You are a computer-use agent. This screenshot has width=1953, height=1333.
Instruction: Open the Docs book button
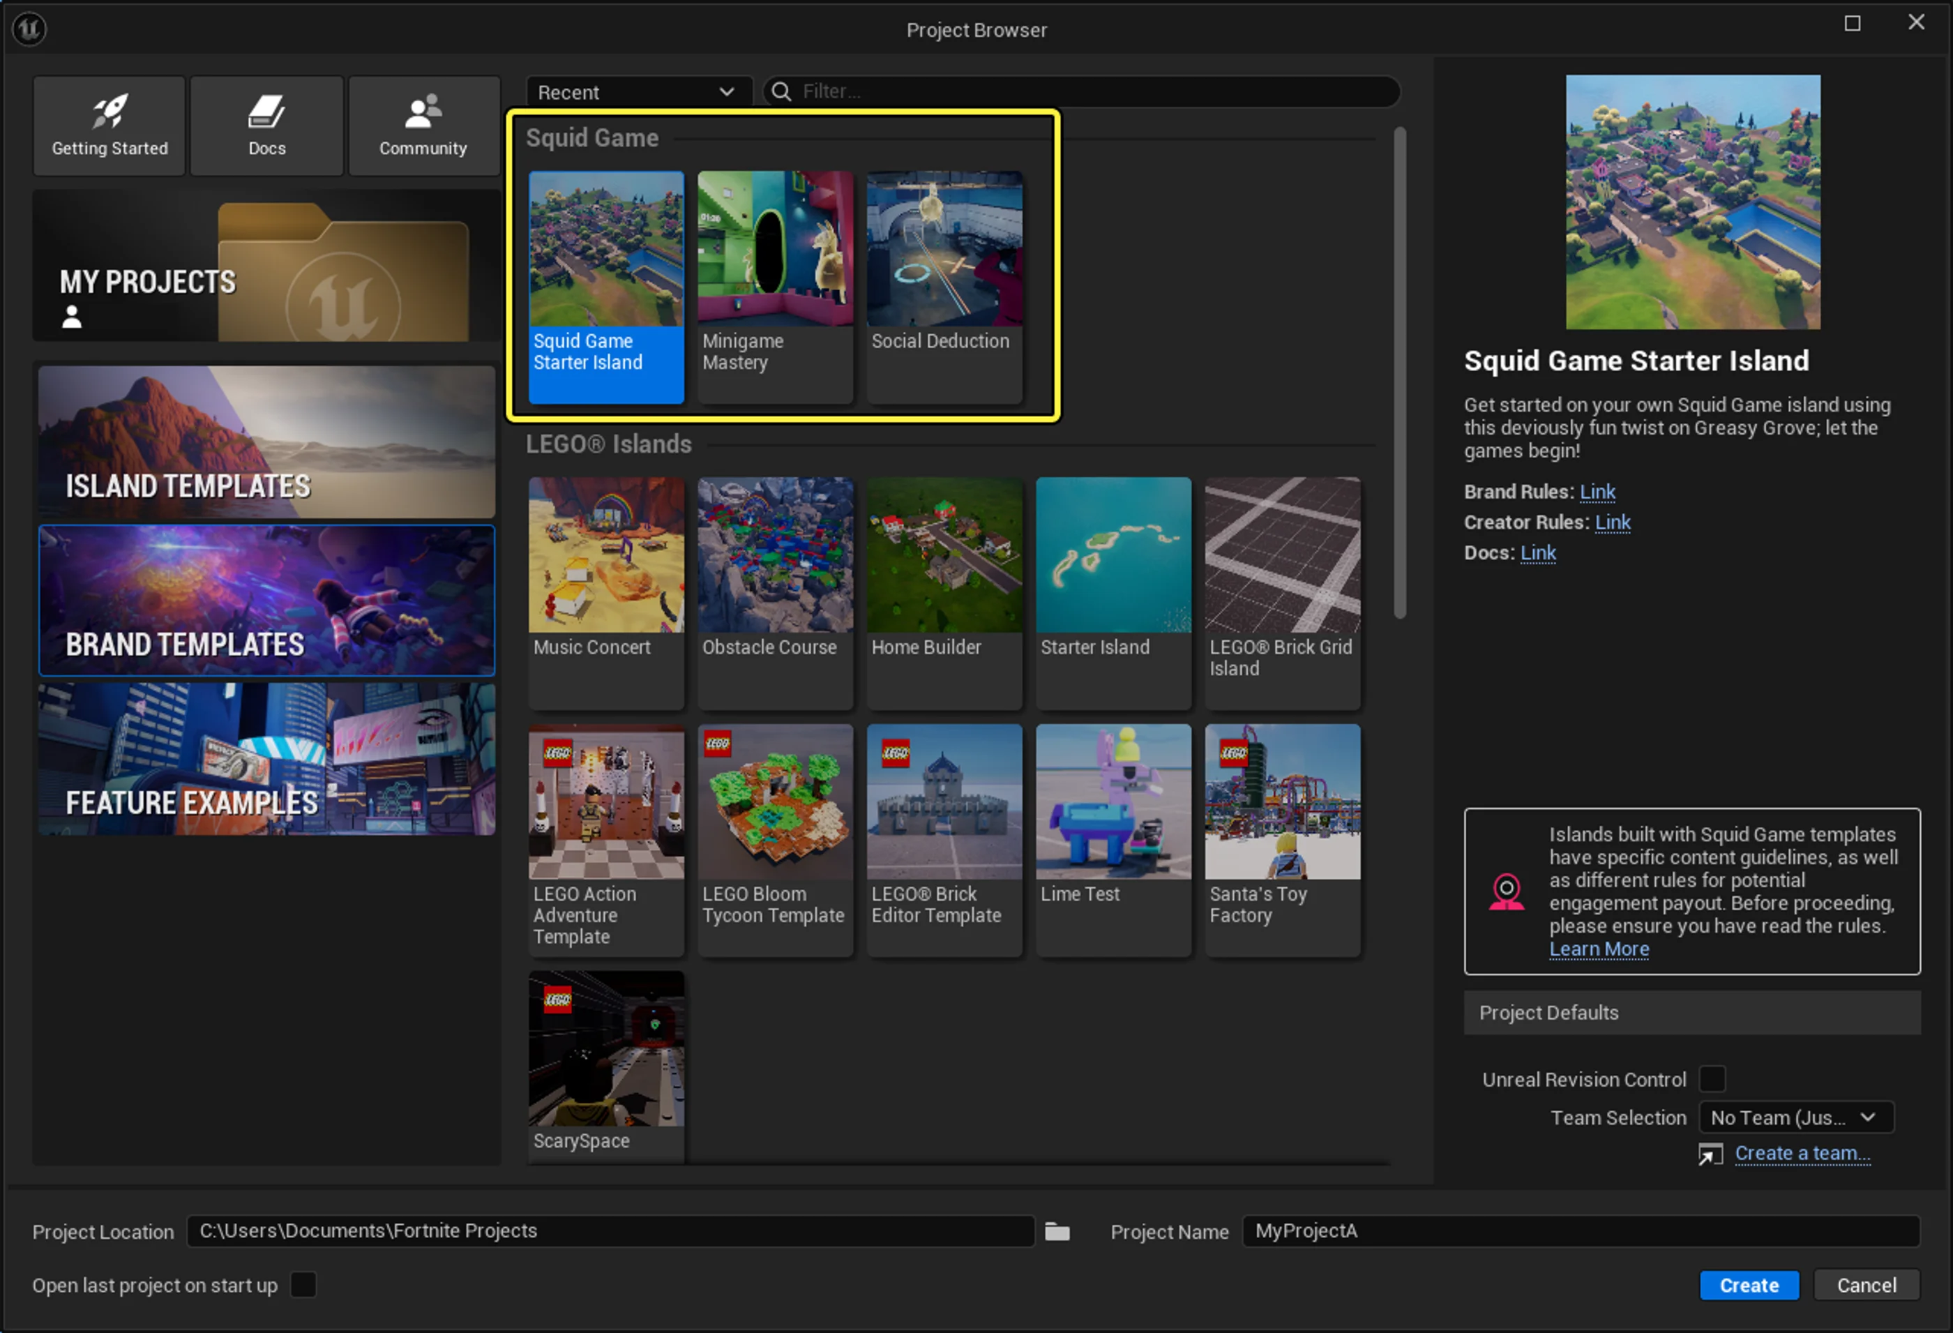[x=266, y=126]
